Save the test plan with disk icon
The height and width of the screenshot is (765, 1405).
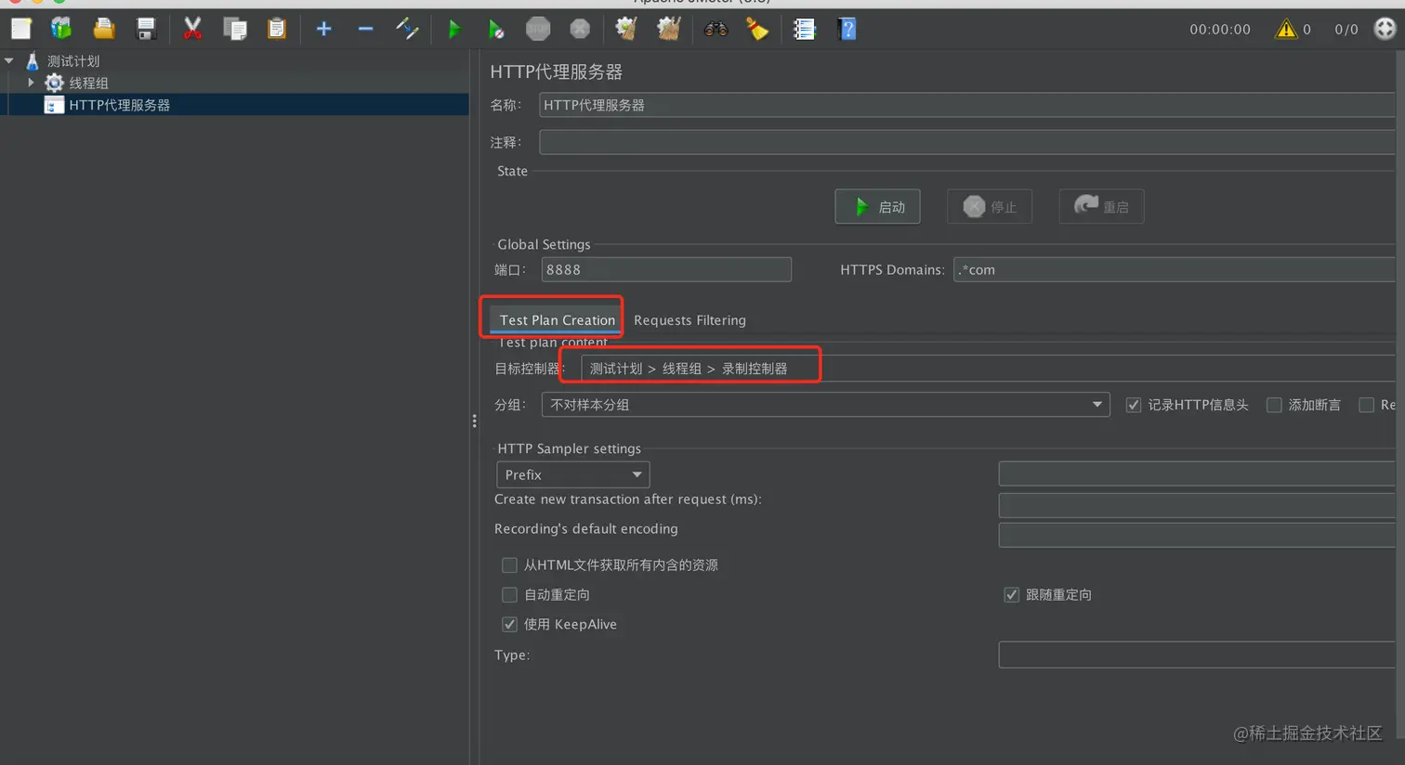click(146, 29)
